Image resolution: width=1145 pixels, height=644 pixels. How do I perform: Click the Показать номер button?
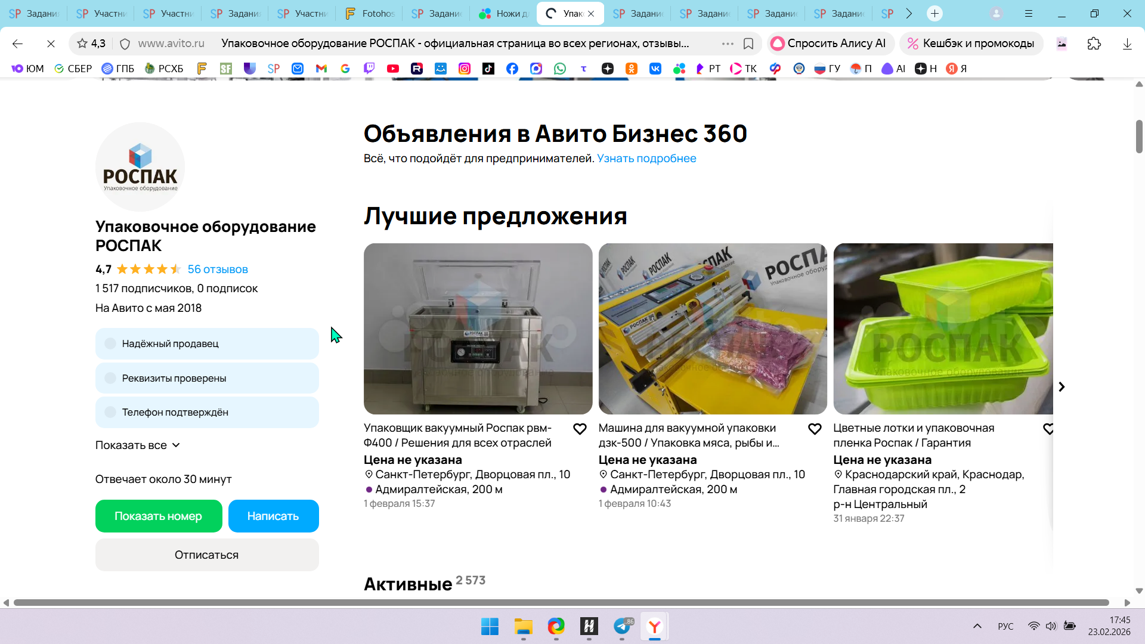click(x=159, y=516)
